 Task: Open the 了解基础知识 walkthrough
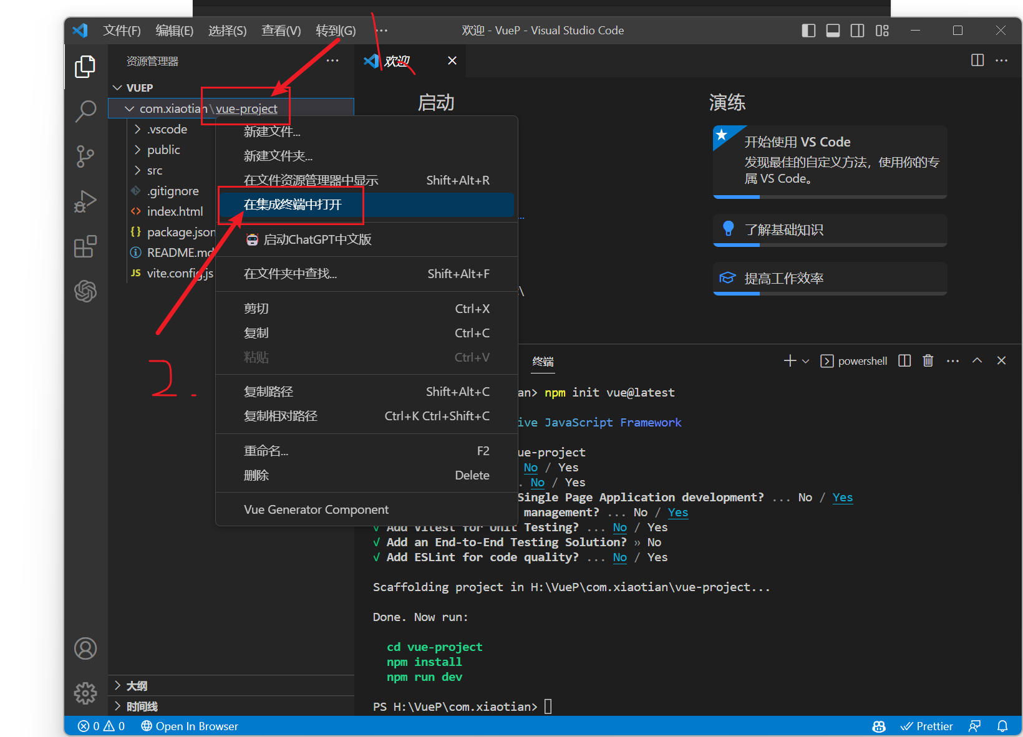tap(830, 230)
